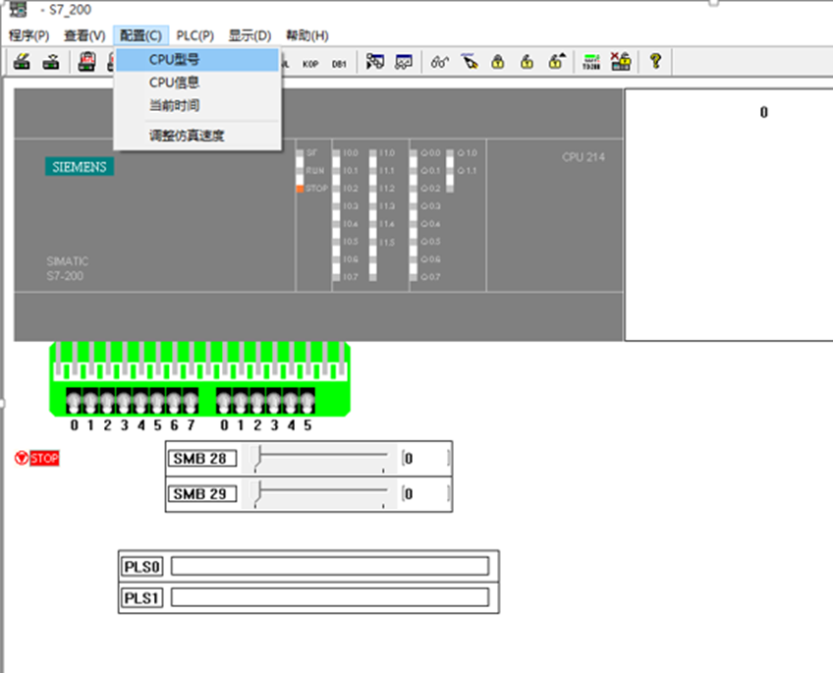Click the SIEMENS logo on the PLC
The height and width of the screenshot is (673, 833).
[x=80, y=167]
